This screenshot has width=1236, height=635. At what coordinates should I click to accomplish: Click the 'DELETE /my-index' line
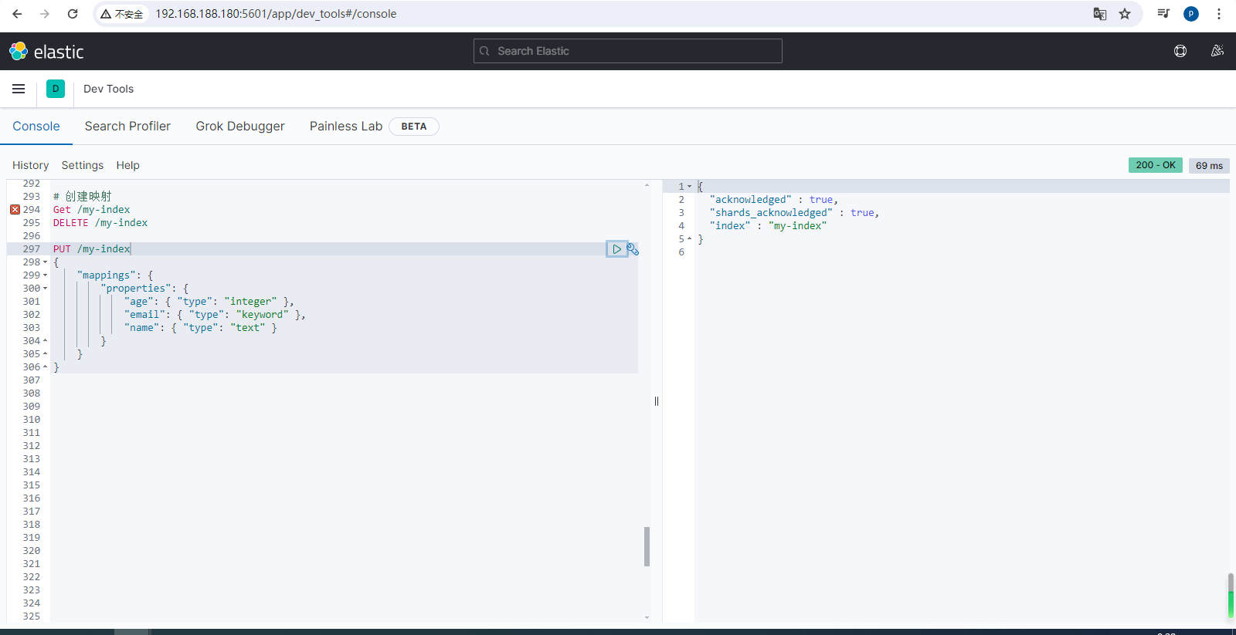click(100, 223)
